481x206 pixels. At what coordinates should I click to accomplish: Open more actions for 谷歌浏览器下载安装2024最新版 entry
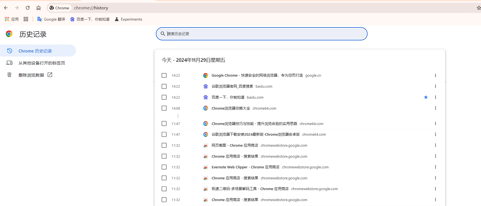pos(435,134)
